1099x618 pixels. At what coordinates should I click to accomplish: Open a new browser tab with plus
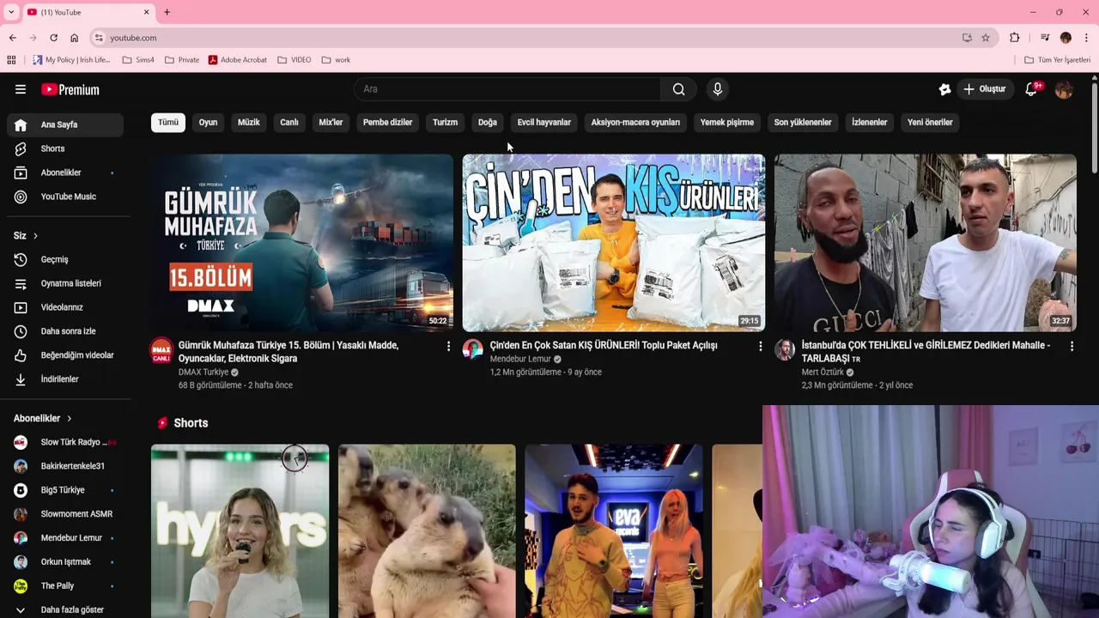click(x=167, y=12)
